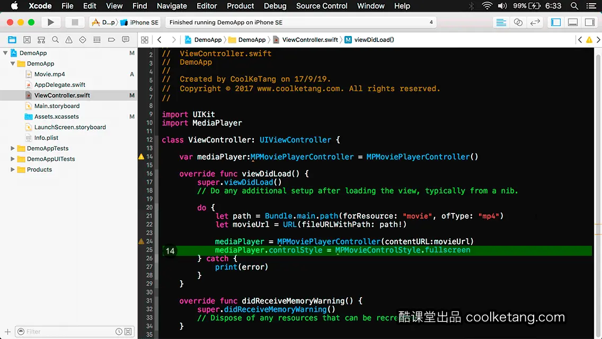Screen dimensions: 602x339
Task: Toggle source-control status filter
Action: pyautogui.click(x=128, y=332)
